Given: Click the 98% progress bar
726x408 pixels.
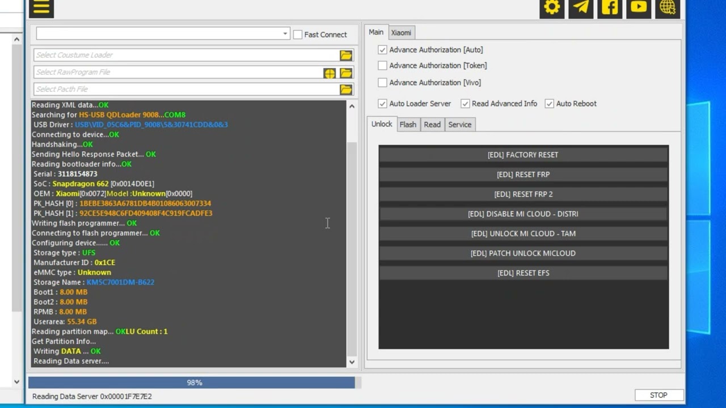Looking at the screenshot, I should click(194, 383).
